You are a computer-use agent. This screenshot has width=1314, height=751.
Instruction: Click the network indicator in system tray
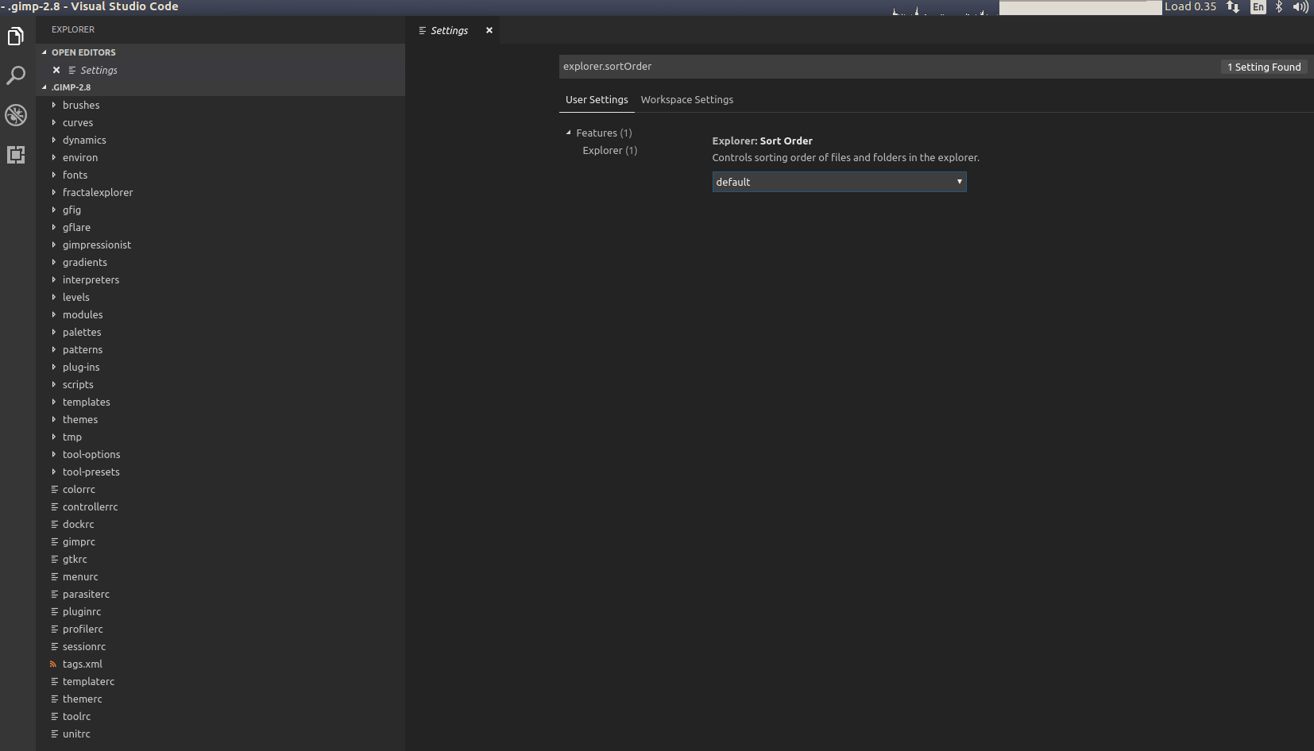coord(1233,7)
